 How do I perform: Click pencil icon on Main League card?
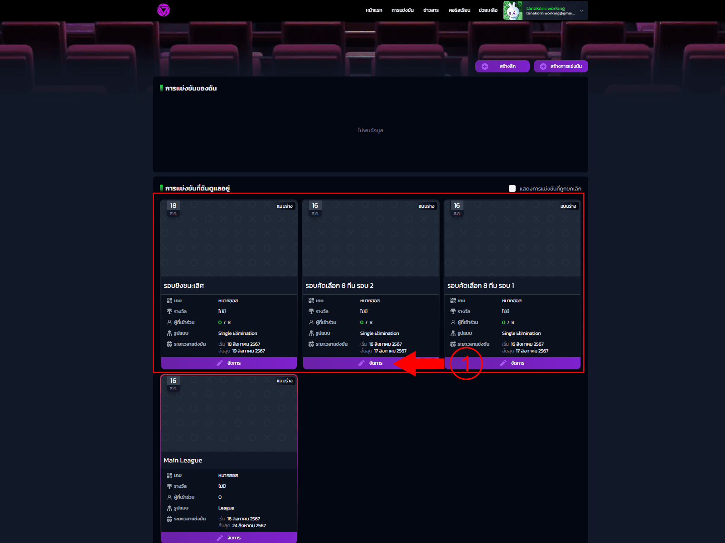point(220,538)
